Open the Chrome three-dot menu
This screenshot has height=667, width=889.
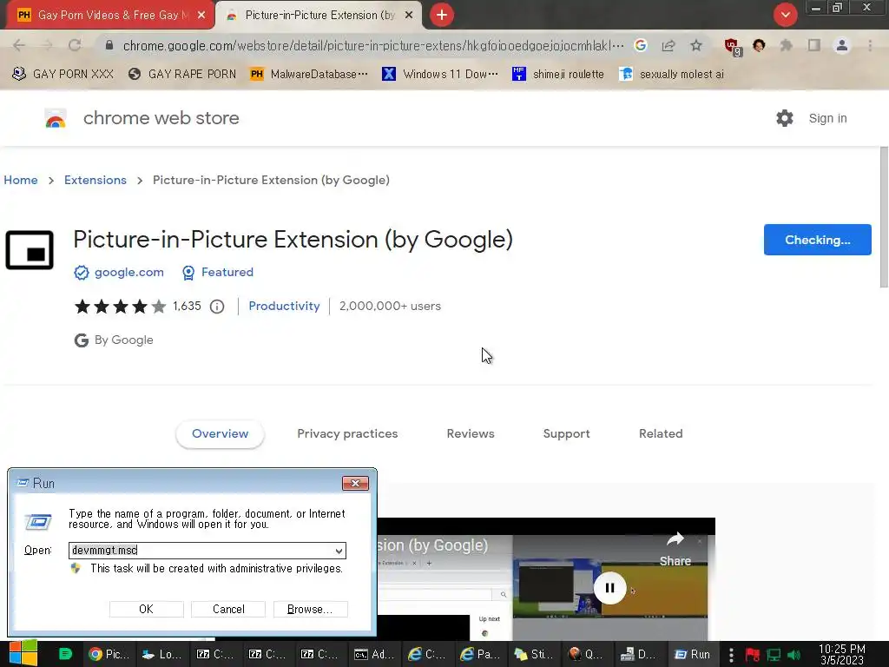point(870,45)
